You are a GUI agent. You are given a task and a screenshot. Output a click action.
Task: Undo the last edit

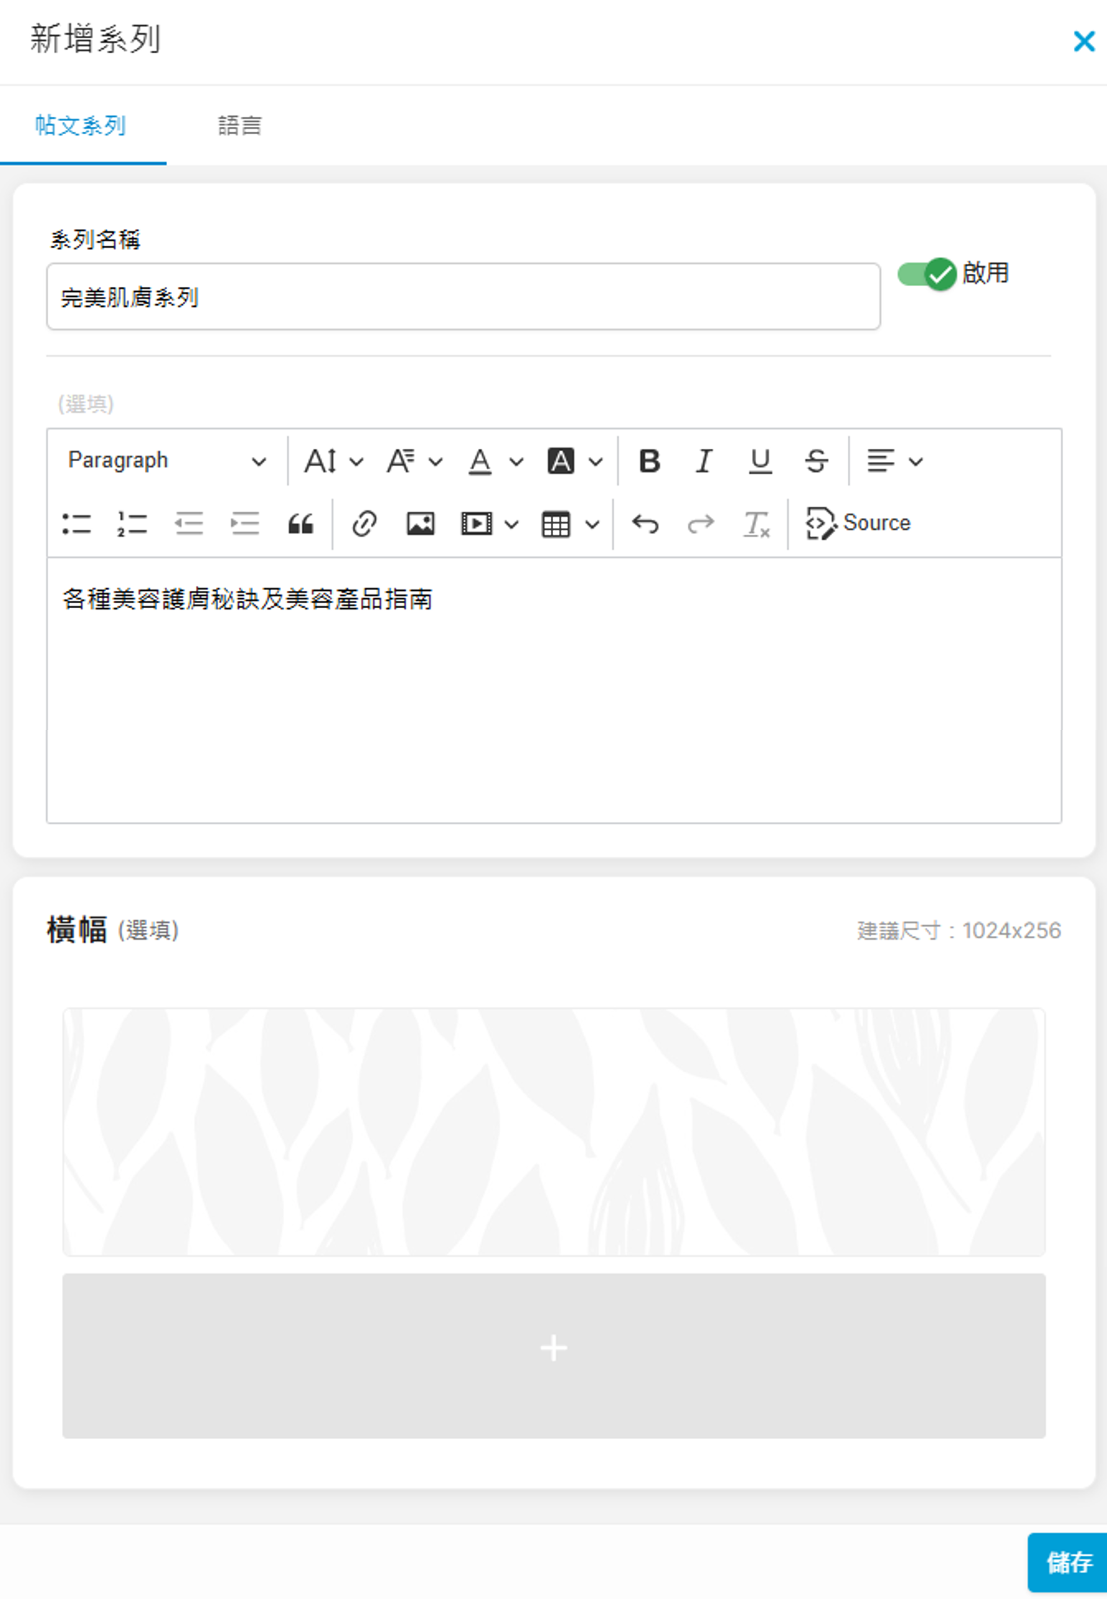645,523
